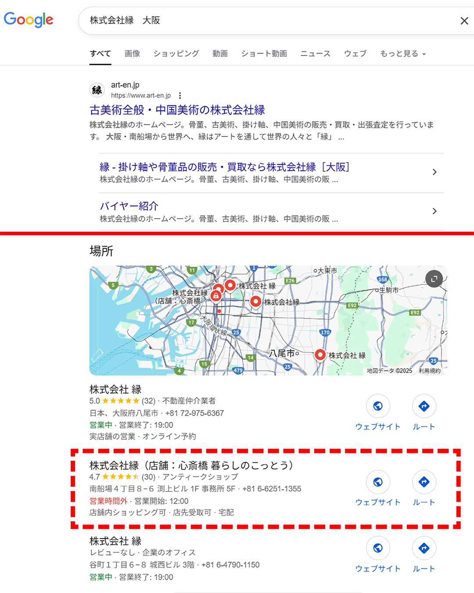The width and height of the screenshot is (474, 593).
Task: Click map pin next to 株式会社縁 label in map center
Action: pos(256,301)
